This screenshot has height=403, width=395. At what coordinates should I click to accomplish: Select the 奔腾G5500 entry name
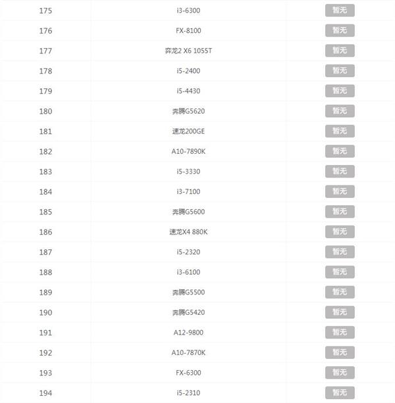[x=189, y=292]
